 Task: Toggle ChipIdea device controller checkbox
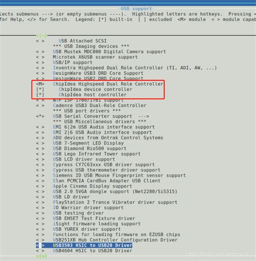point(40,89)
